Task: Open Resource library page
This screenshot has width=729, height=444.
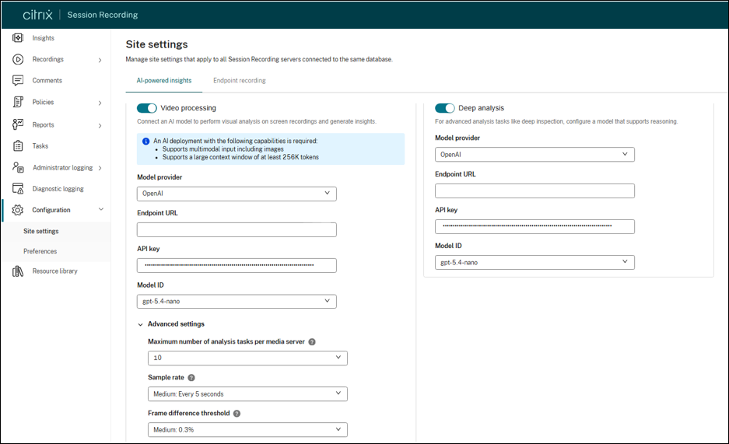Action: [55, 271]
